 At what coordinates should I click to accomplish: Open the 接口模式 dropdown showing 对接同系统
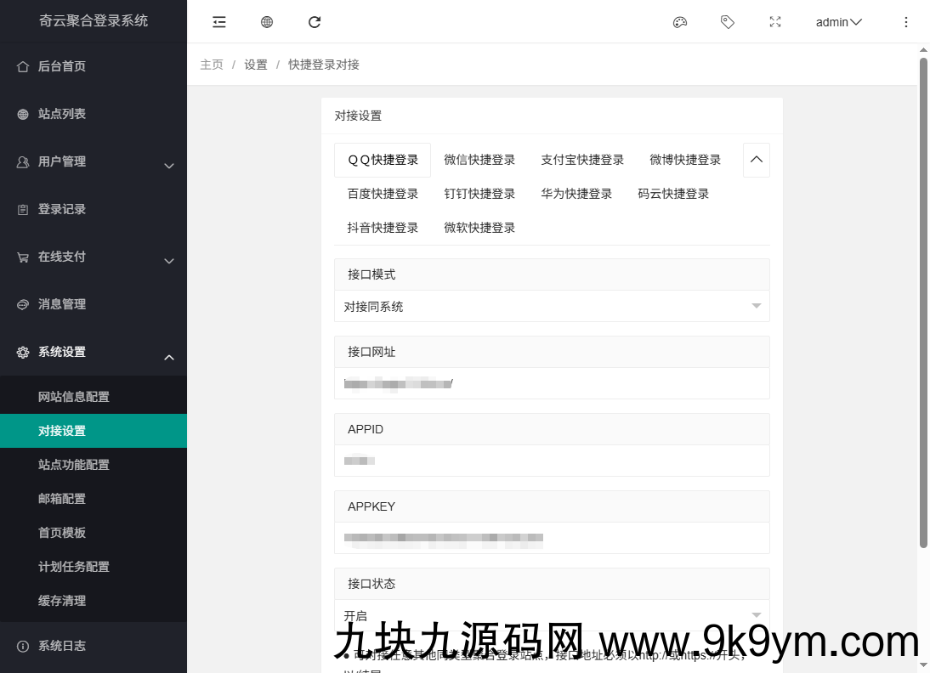click(552, 306)
